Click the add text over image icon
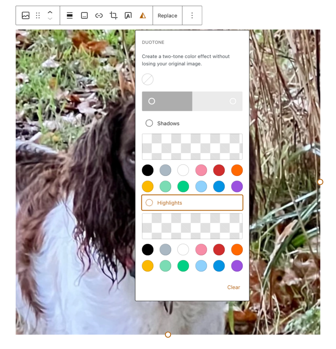 (x=128, y=16)
